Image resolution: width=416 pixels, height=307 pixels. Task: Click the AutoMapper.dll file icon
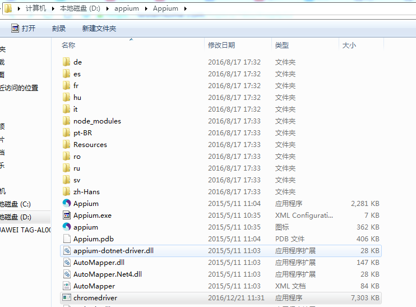click(67, 263)
